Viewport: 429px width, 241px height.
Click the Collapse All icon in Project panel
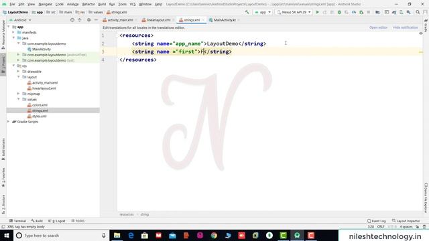coord(80,20)
